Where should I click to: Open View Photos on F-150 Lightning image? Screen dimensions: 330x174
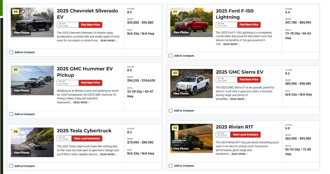point(181,32)
